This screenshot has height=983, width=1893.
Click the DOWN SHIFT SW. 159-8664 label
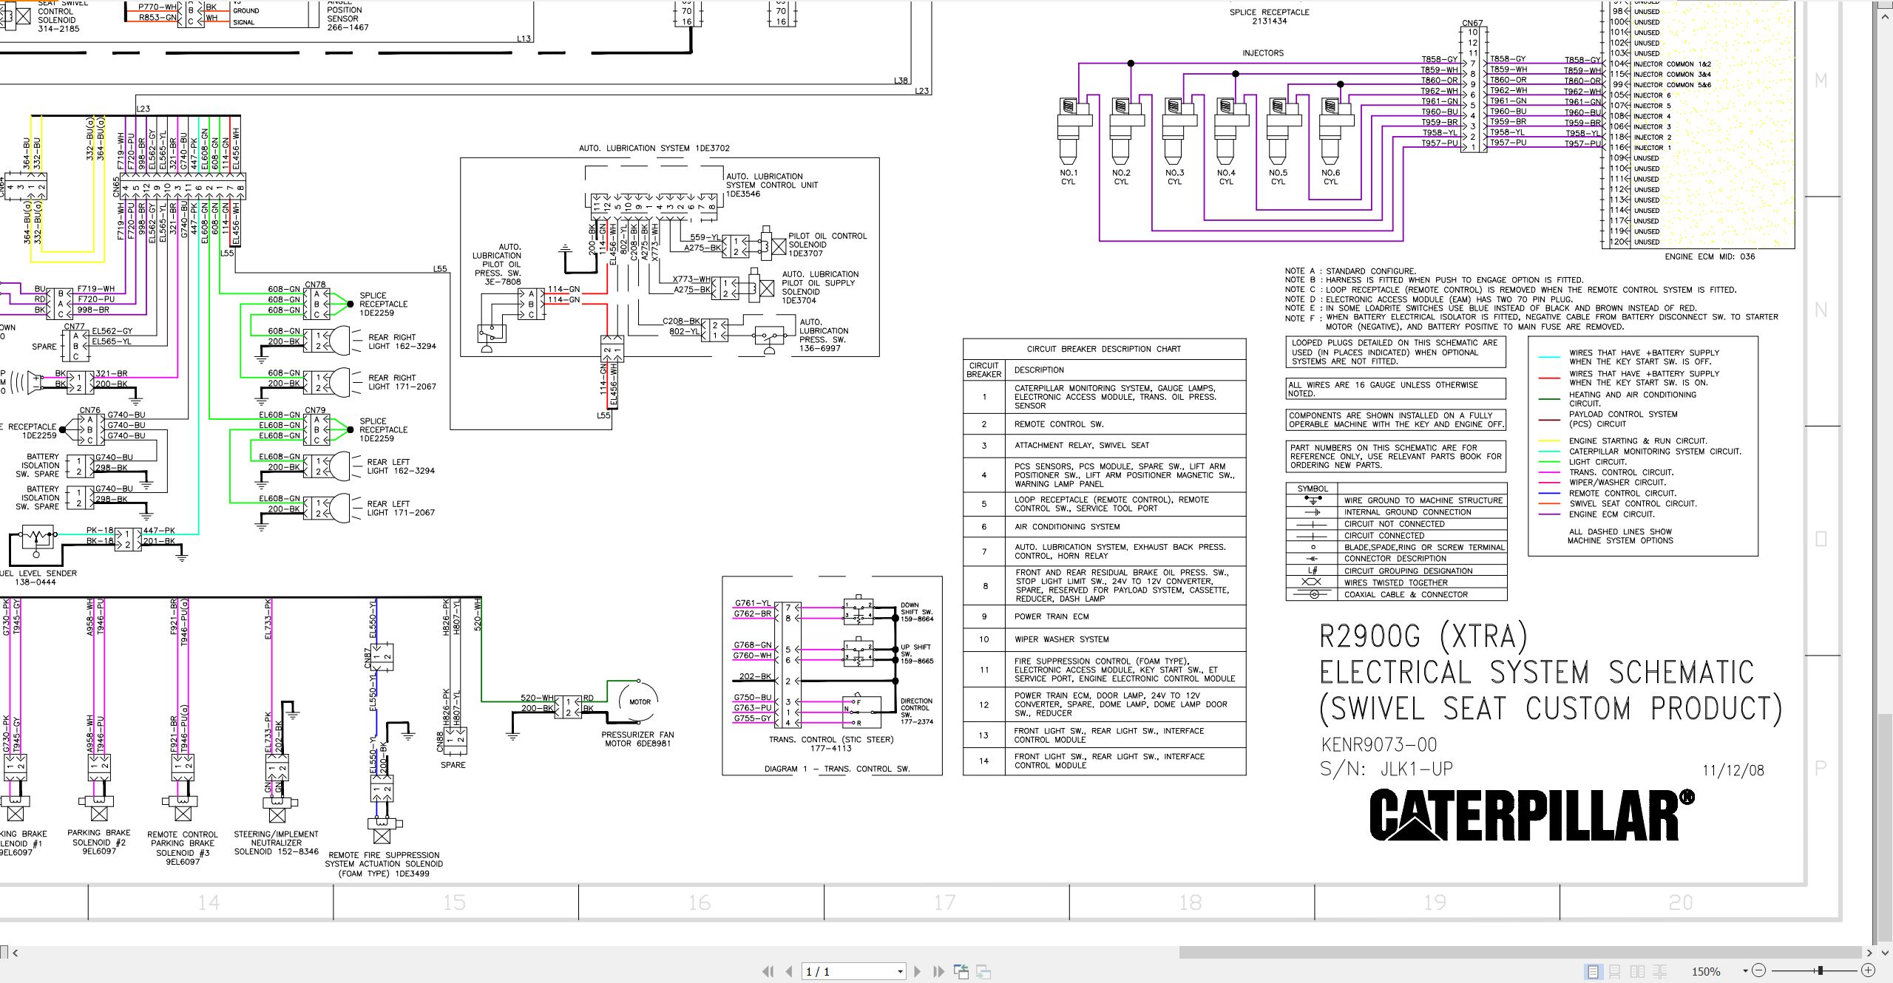[917, 612]
